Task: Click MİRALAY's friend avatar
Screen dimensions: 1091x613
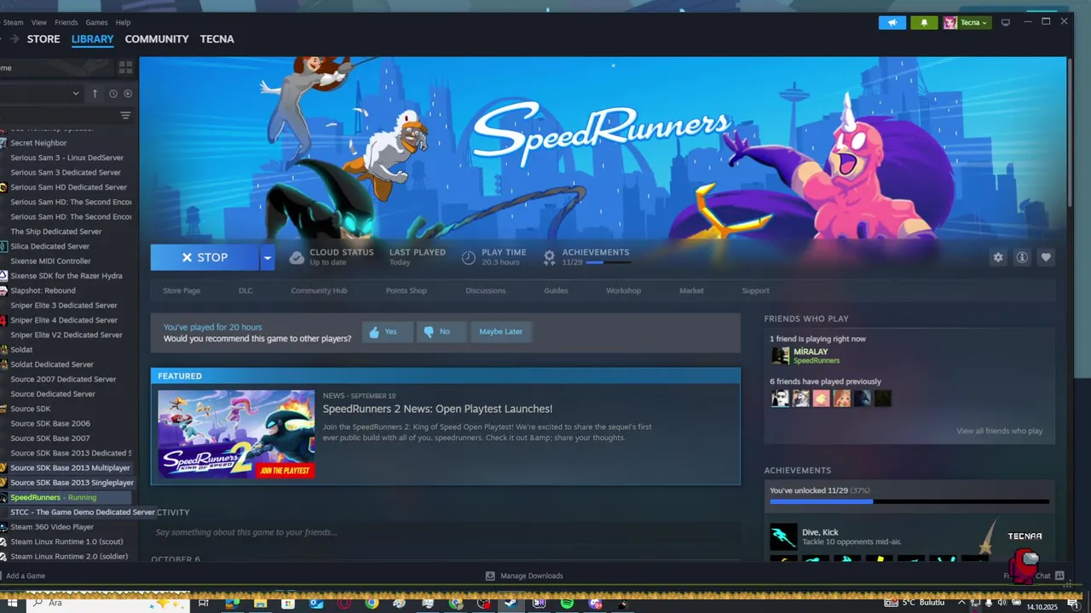Action: 780,356
